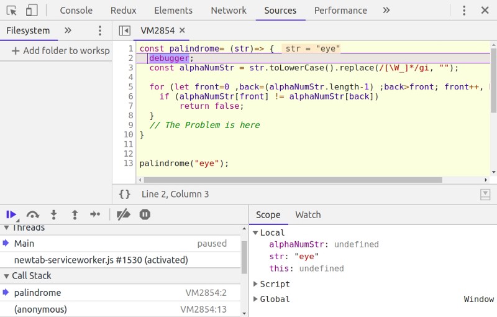Toggle pause on exceptions button
Screen dimensions: 497x317
click(x=145, y=214)
